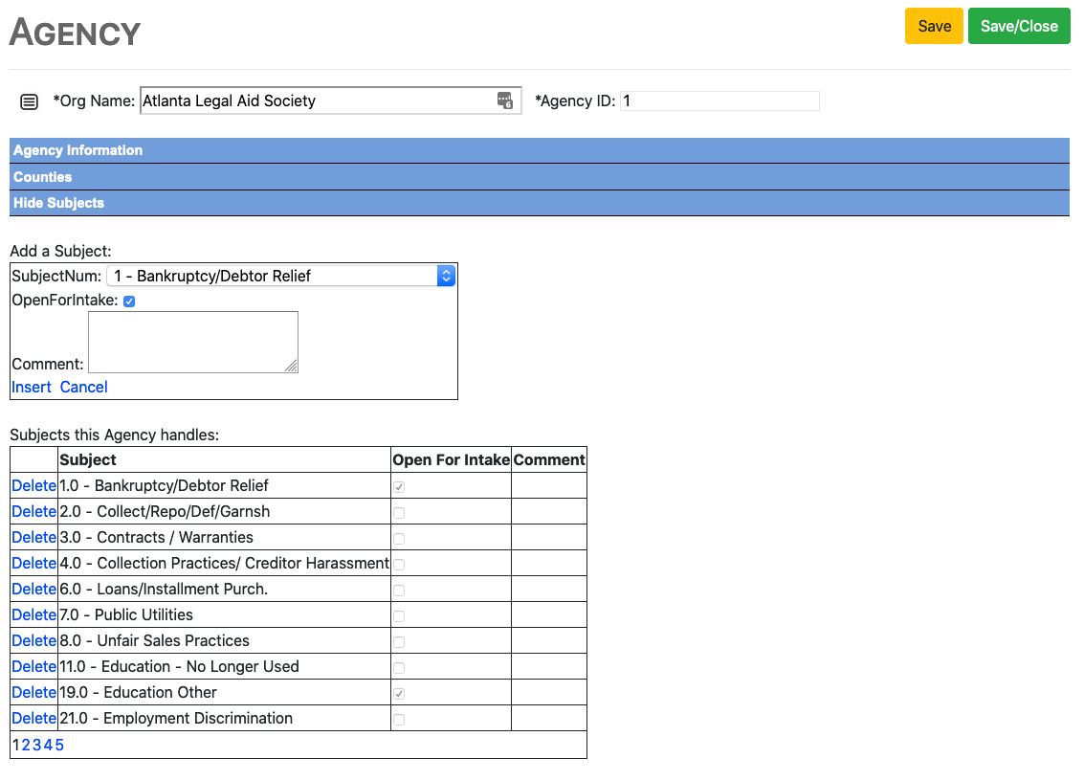This screenshot has height=781, width=1084.
Task: Toggle the OpenForIntake checkbox
Action: point(129,301)
